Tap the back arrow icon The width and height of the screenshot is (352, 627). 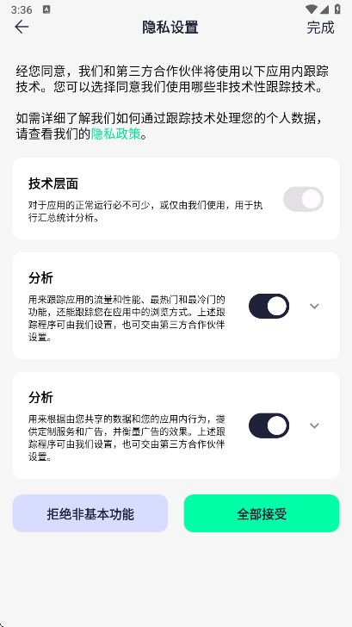pos(22,27)
